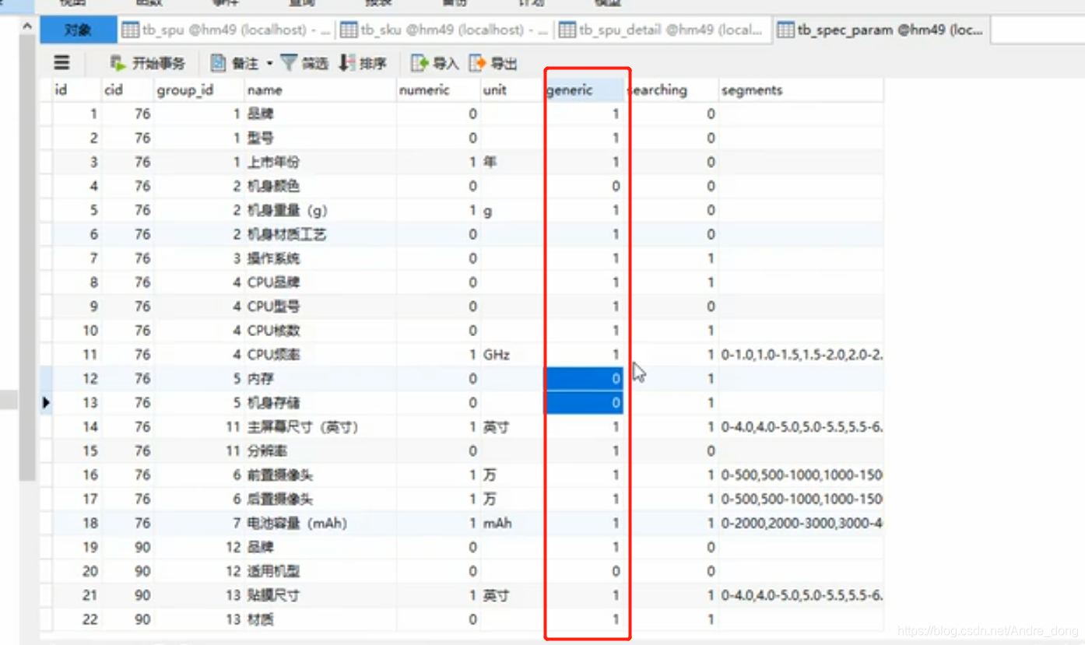Select the 品牌 name cell in row id 1
The height and width of the screenshot is (645, 1085).
point(320,114)
